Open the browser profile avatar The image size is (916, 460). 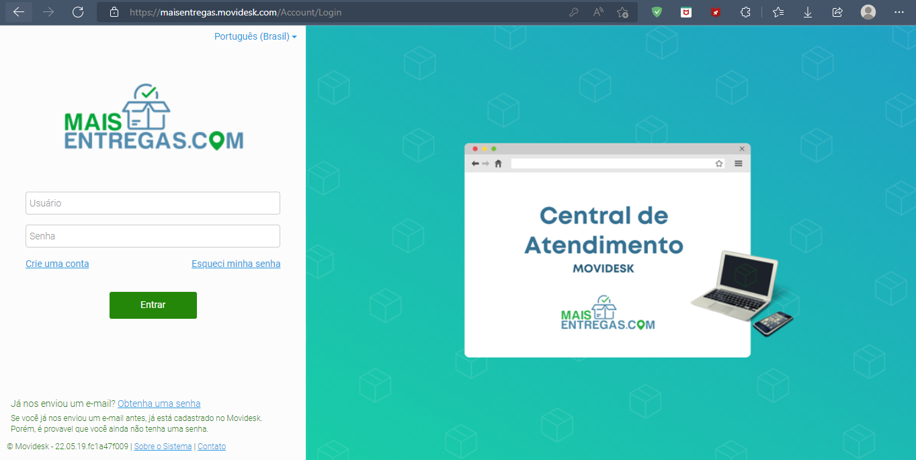pyautogui.click(x=868, y=12)
